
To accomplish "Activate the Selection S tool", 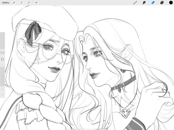I will (29, 3).
